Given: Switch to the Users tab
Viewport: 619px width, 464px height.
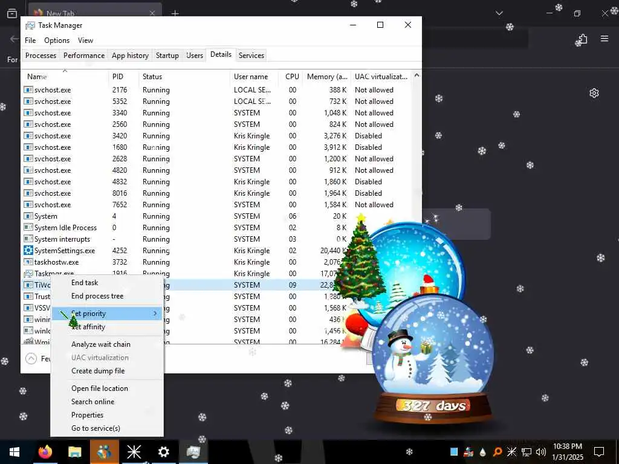Looking at the screenshot, I should pos(195,56).
